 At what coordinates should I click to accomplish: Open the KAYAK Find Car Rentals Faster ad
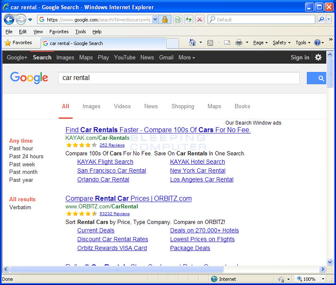point(158,130)
